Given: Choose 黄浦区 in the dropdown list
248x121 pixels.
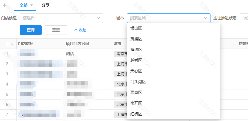Looking at the screenshot, I should tap(136, 39).
